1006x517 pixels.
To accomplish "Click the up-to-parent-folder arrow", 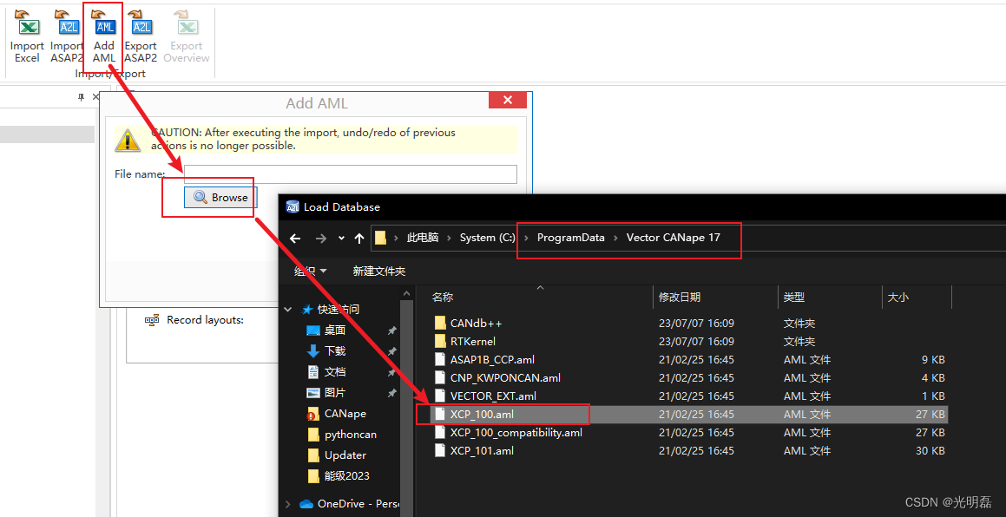I will 359,238.
